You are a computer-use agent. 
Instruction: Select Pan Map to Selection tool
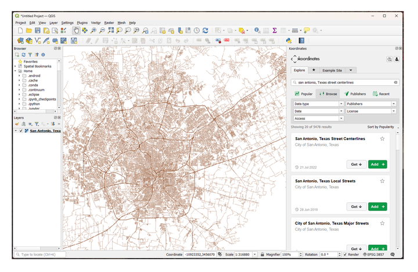point(85,30)
